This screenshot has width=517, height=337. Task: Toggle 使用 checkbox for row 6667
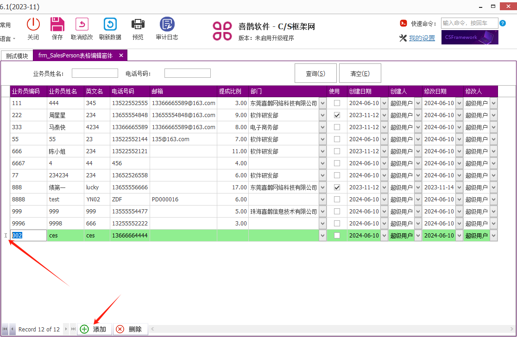click(x=337, y=163)
